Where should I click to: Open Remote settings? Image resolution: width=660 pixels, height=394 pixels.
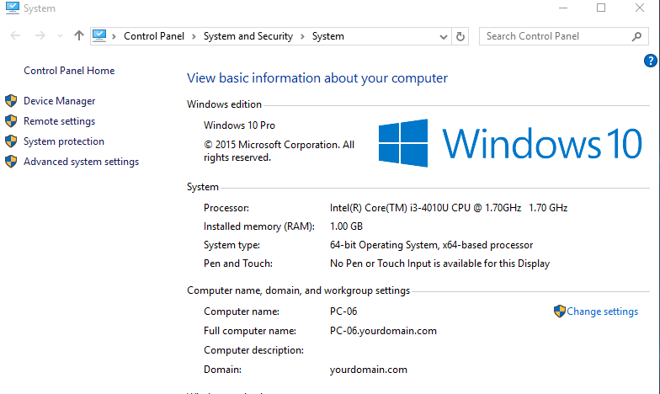(x=59, y=121)
